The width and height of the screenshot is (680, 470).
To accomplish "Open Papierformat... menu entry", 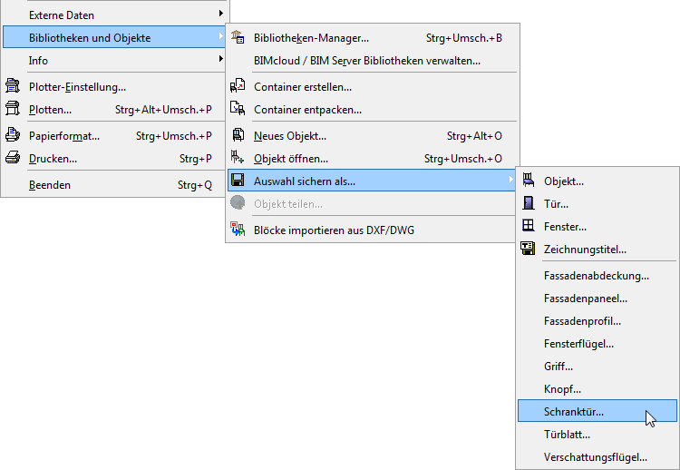I will [114, 136].
